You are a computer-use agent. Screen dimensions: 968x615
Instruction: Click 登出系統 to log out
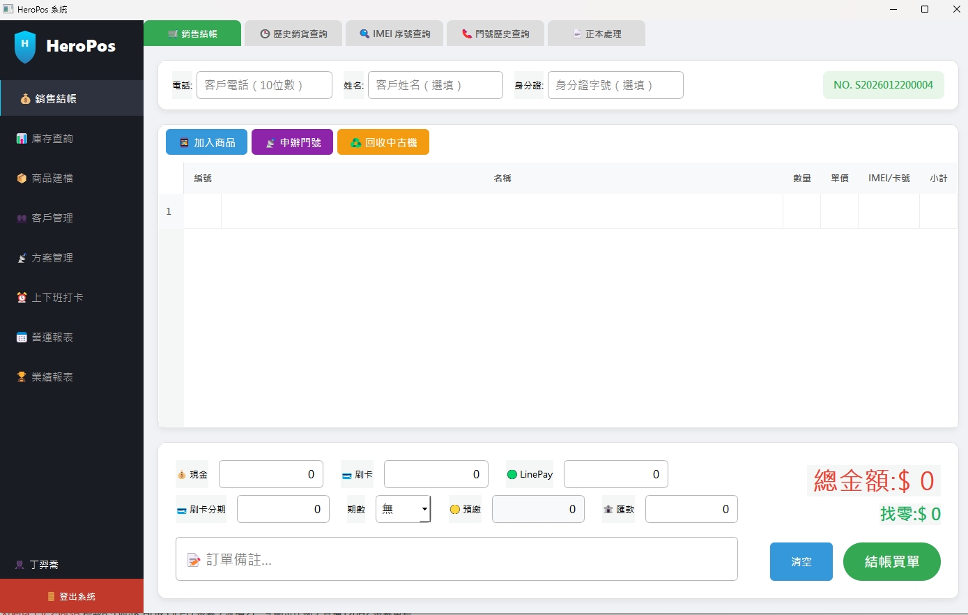pyautogui.click(x=72, y=596)
